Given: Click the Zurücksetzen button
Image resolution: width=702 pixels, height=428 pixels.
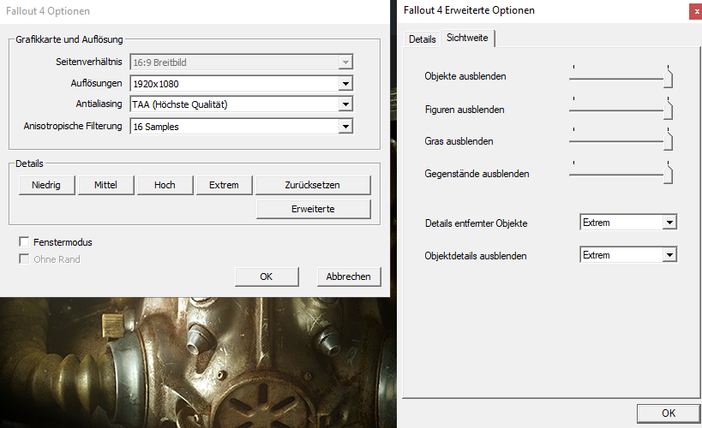Looking at the screenshot, I should pyautogui.click(x=313, y=185).
